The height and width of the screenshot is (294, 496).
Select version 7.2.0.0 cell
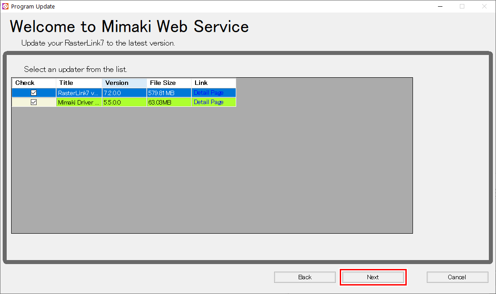124,93
